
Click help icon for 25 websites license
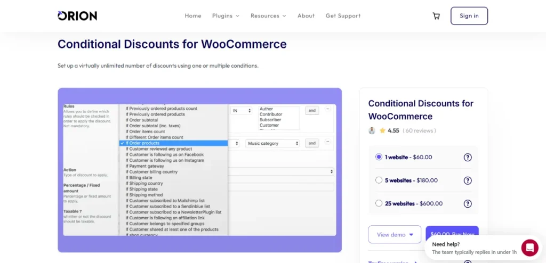(468, 203)
